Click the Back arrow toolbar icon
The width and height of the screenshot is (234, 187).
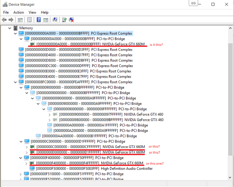point(4,20)
